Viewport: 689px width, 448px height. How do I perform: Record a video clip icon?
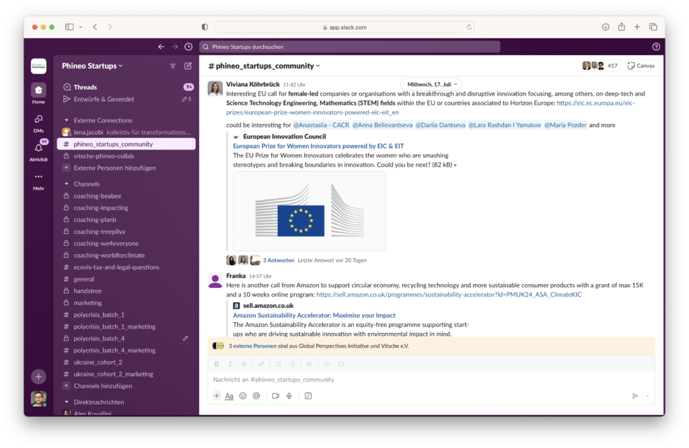(x=275, y=396)
